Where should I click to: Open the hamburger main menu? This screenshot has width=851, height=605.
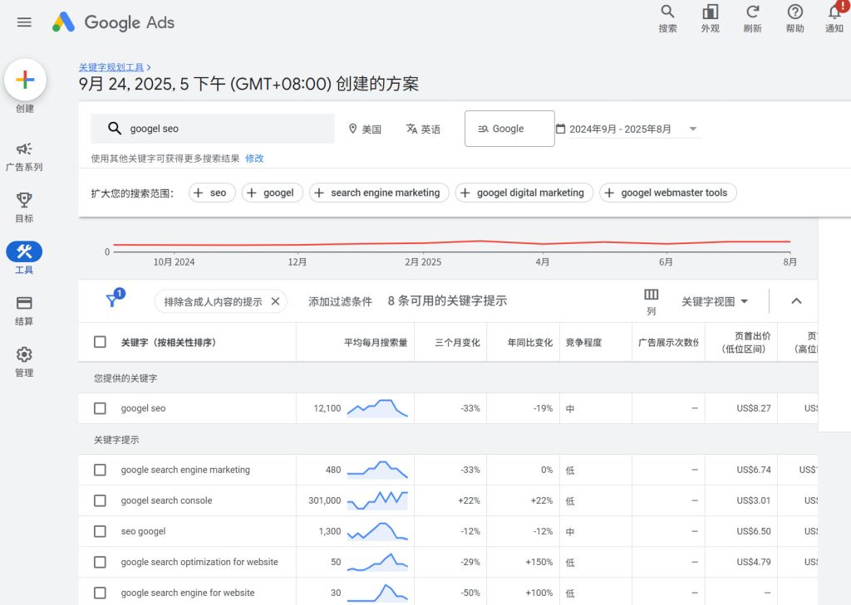[24, 22]
